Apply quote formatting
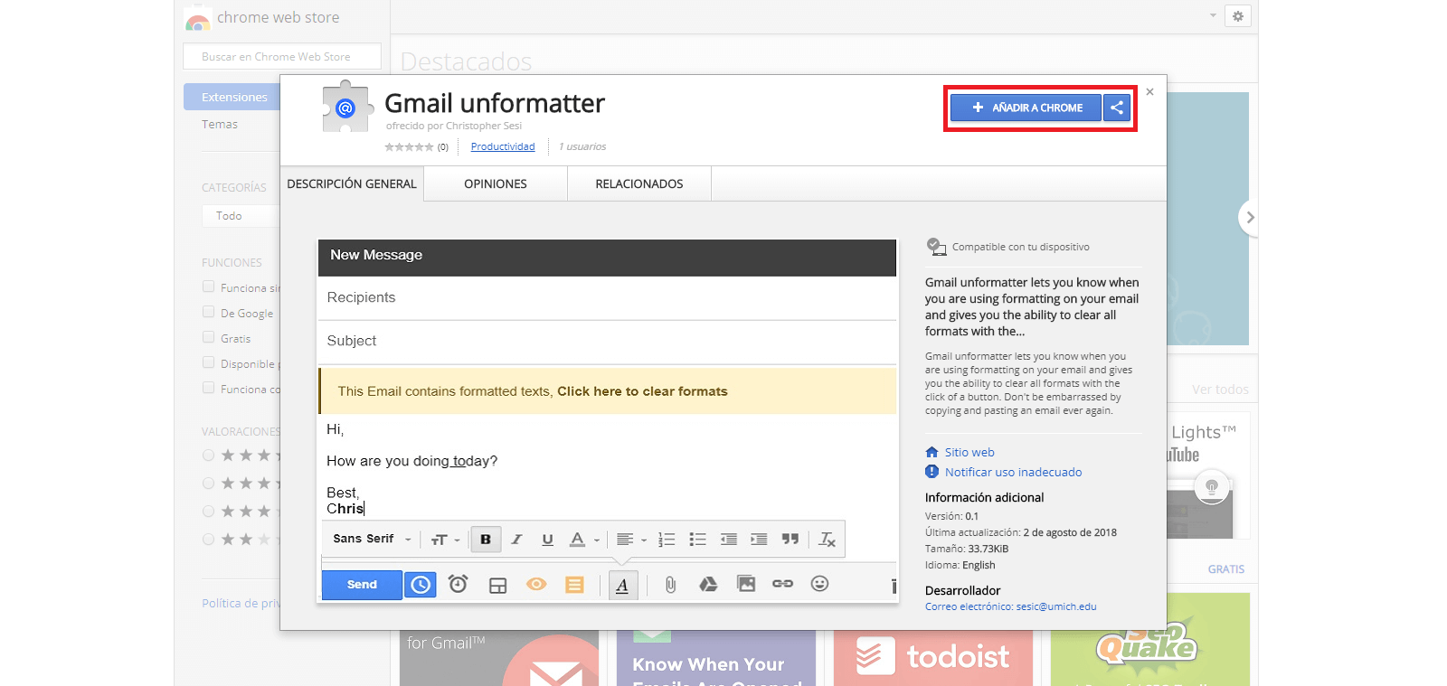 click(x=790, y=540)
